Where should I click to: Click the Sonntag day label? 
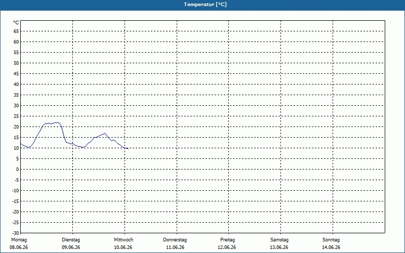point(331,240)
